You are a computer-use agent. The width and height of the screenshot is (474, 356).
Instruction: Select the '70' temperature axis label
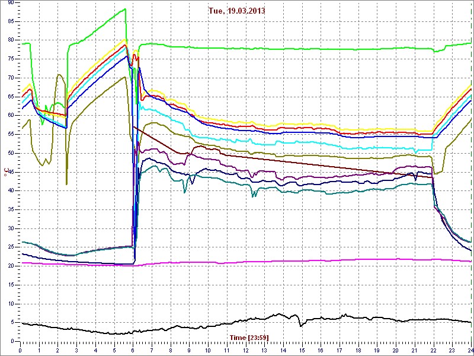[10, 78]
